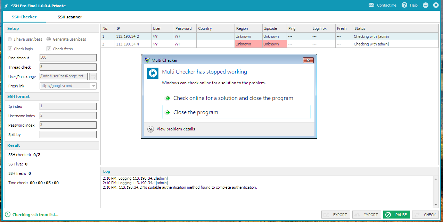Screen dimensions: 443x222
Task: Click the import icon on the IMPORT button
Action: [x=358, y=214]
